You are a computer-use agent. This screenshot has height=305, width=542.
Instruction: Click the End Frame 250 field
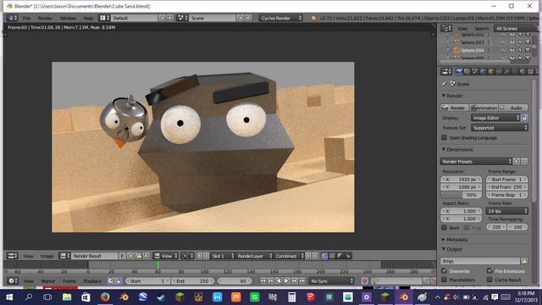(507, 187)
